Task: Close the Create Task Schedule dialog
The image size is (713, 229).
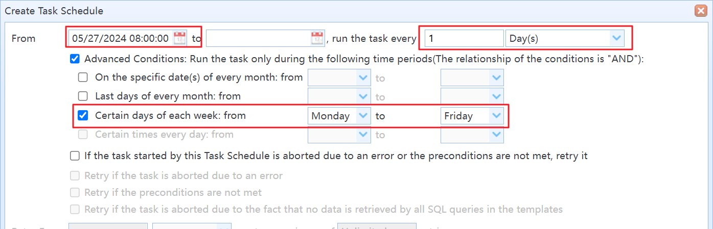Action: coord(701,10)
